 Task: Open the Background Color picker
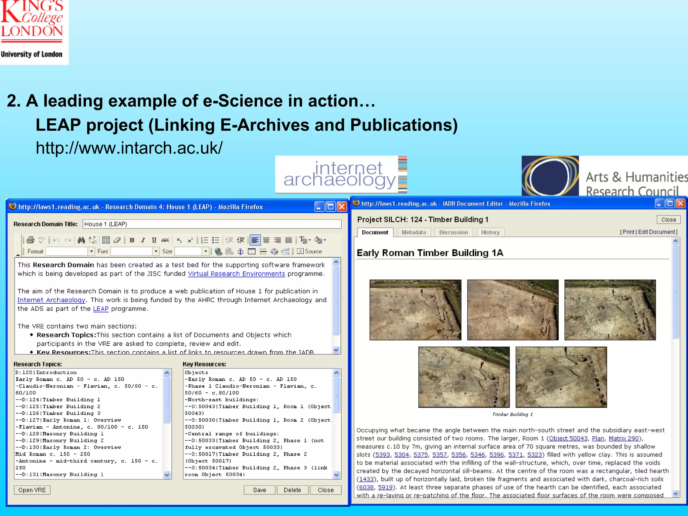[320, 240]
